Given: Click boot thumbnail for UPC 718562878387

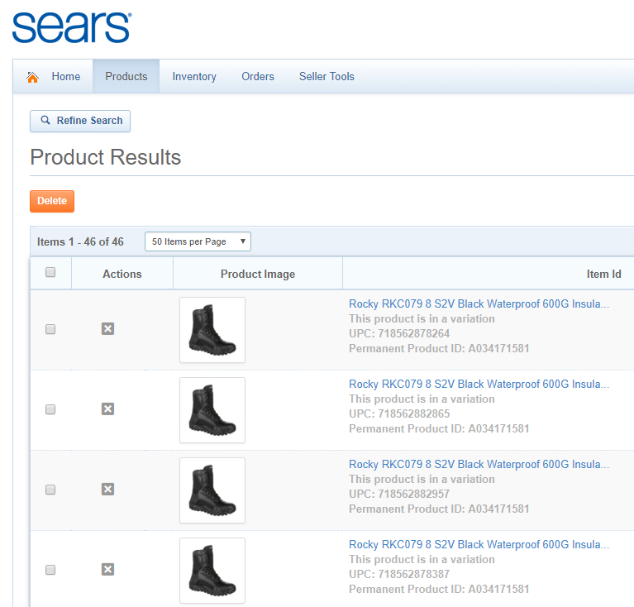Looking at the screenshot, I should [212, 571].
